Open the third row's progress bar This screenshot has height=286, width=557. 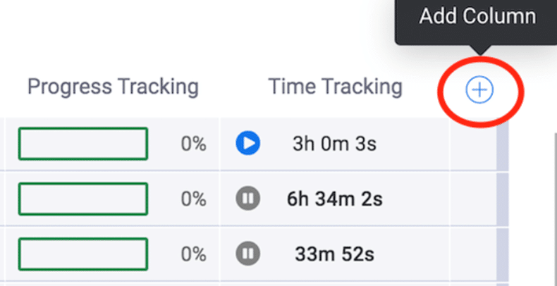[x=83, y=254]
